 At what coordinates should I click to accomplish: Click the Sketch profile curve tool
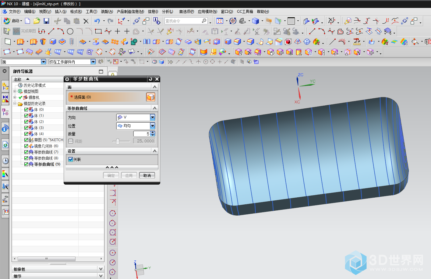[x=42, y=31]
